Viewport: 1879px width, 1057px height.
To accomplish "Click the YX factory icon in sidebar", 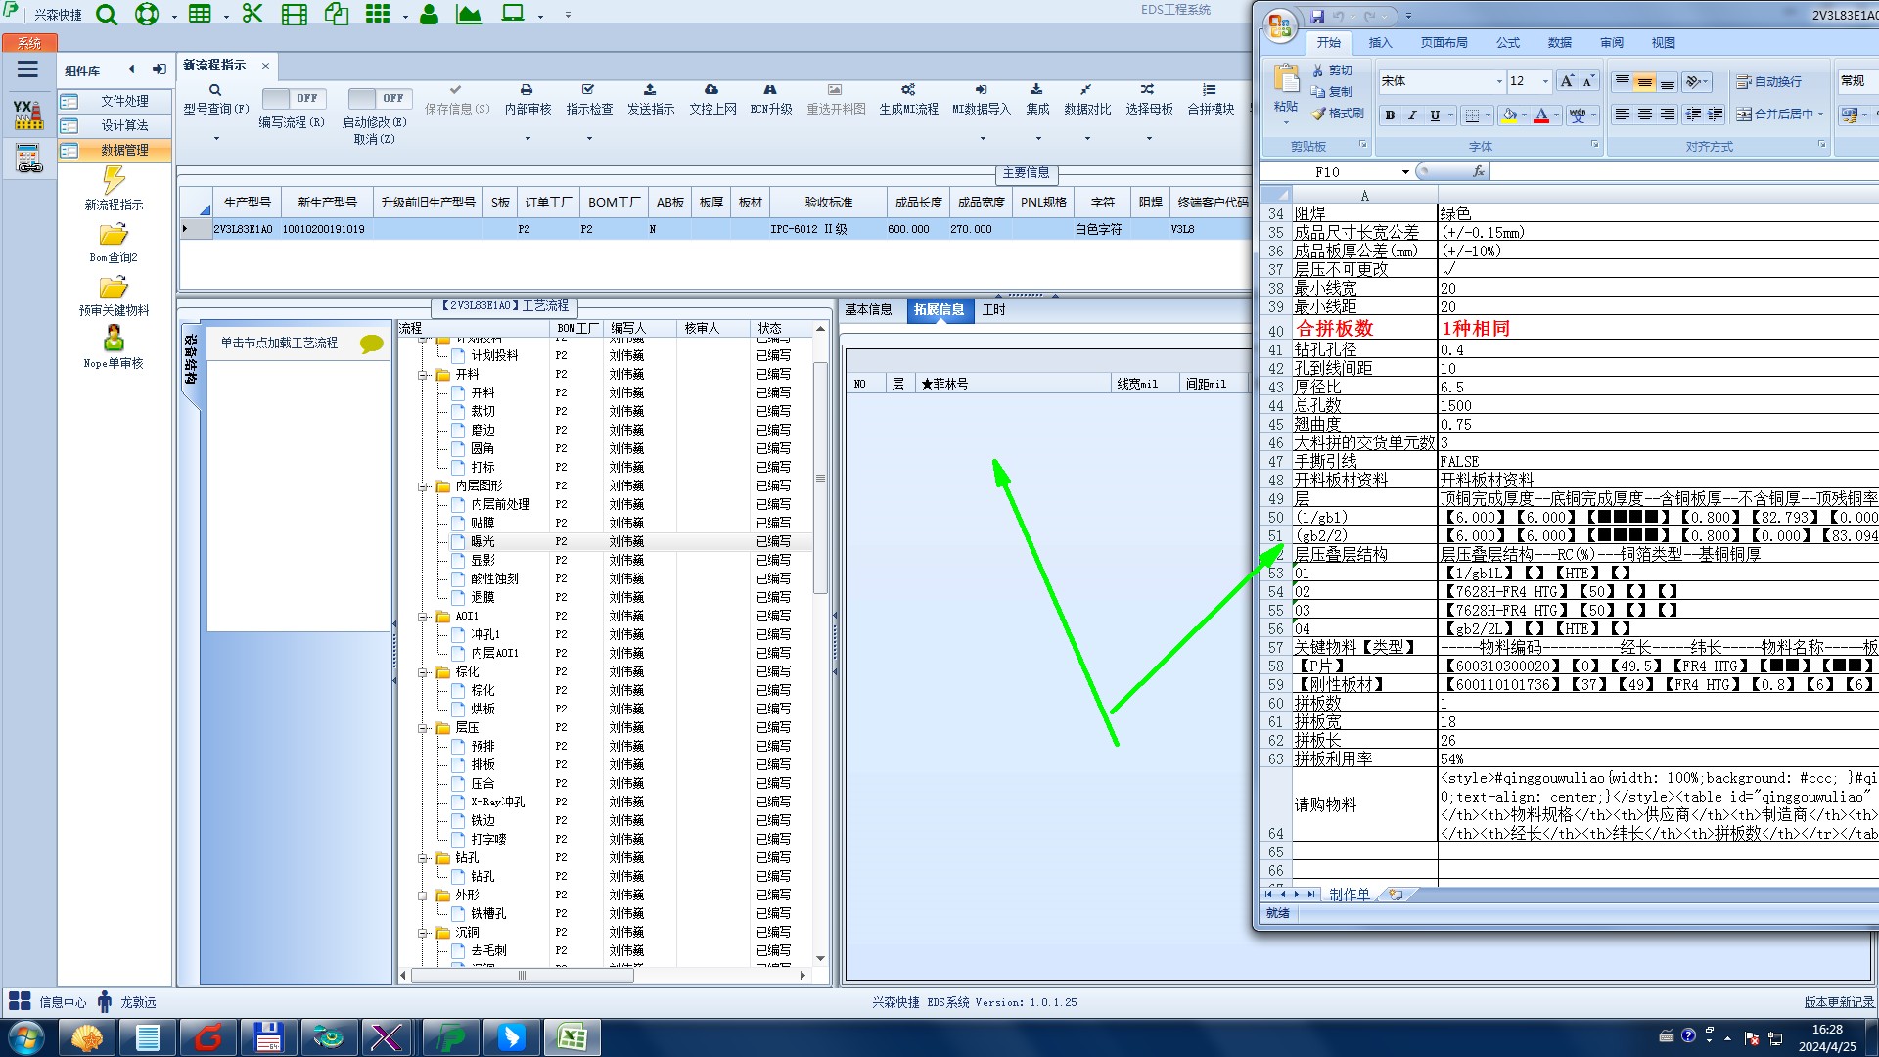I will (x=27, y=115).
